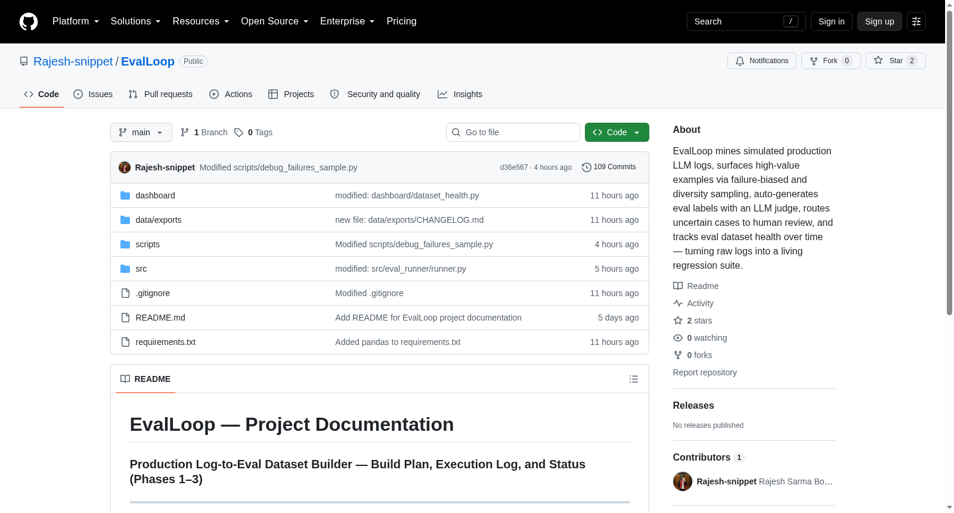Open the EvalLoop repository name link
Image resolution: width=954 pixels, height=513 pixels.
(148, 61)
